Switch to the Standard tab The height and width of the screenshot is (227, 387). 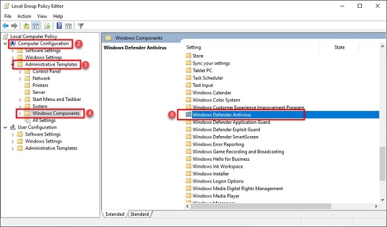pyautogui.click(x=140, y=214)
